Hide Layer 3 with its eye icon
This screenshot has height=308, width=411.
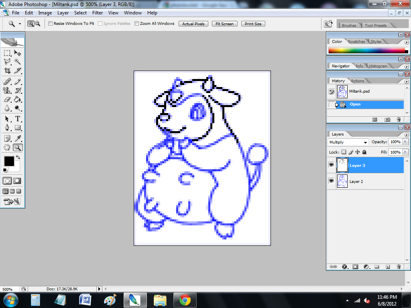pyautogui.click(x=331, y=165)
